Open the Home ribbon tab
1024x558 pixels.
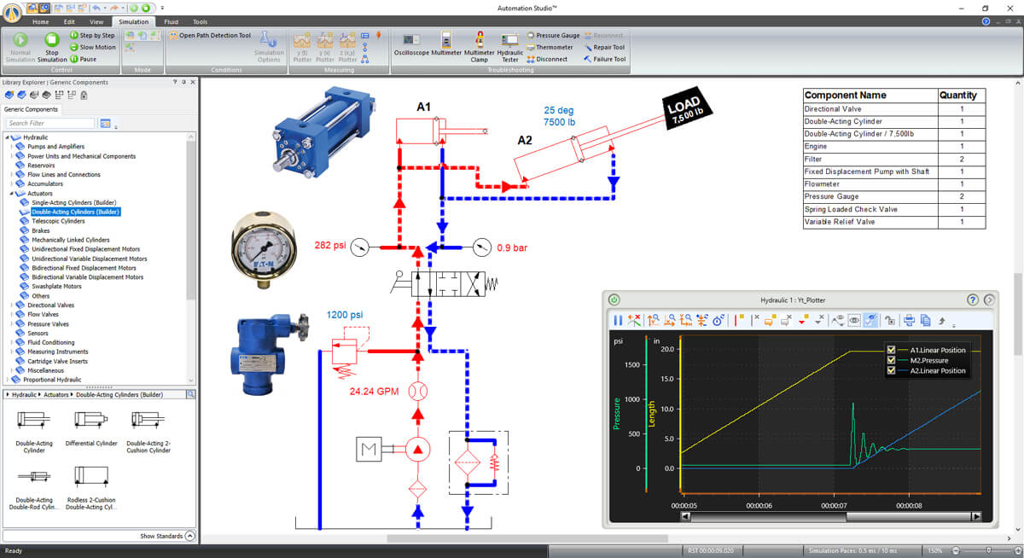[x=41, y=21]
